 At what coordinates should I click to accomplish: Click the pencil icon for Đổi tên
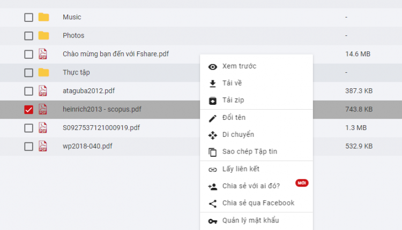click(x=213, y=118)
